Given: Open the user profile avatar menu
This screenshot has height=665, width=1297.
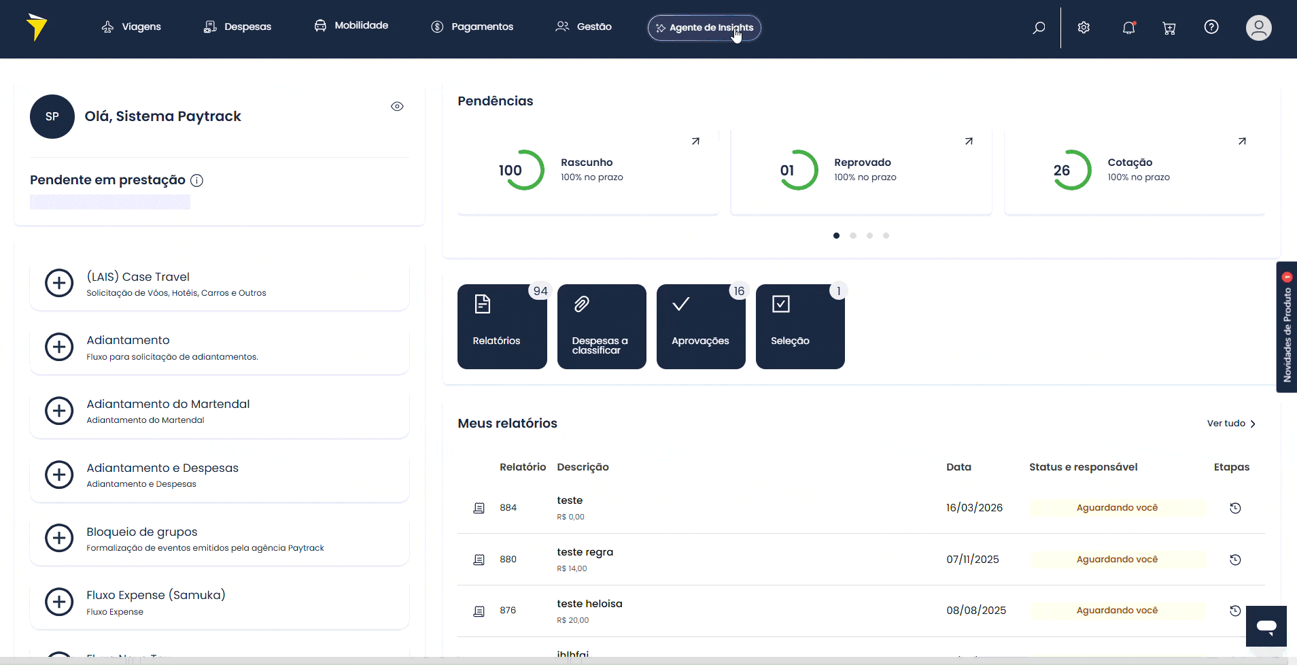Looking at the screenshot, I should click(1258, 28).
